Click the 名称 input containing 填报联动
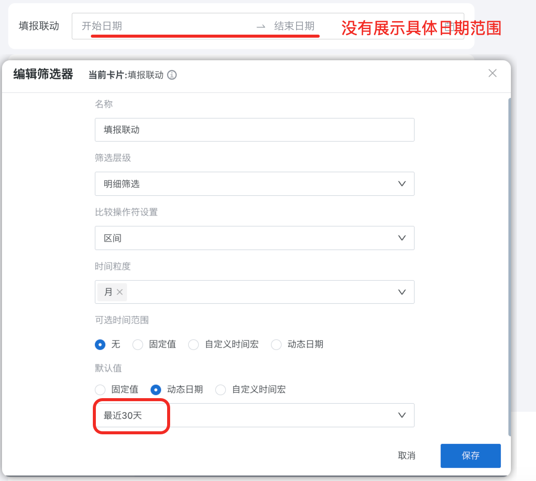This screenshot has width=536, height=481. [254, 130]
